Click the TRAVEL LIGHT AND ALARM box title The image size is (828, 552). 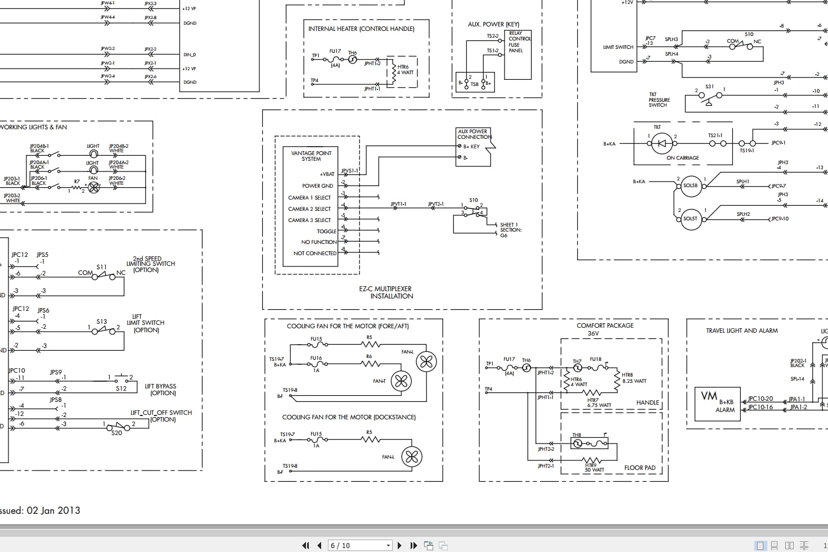[744, 331]
